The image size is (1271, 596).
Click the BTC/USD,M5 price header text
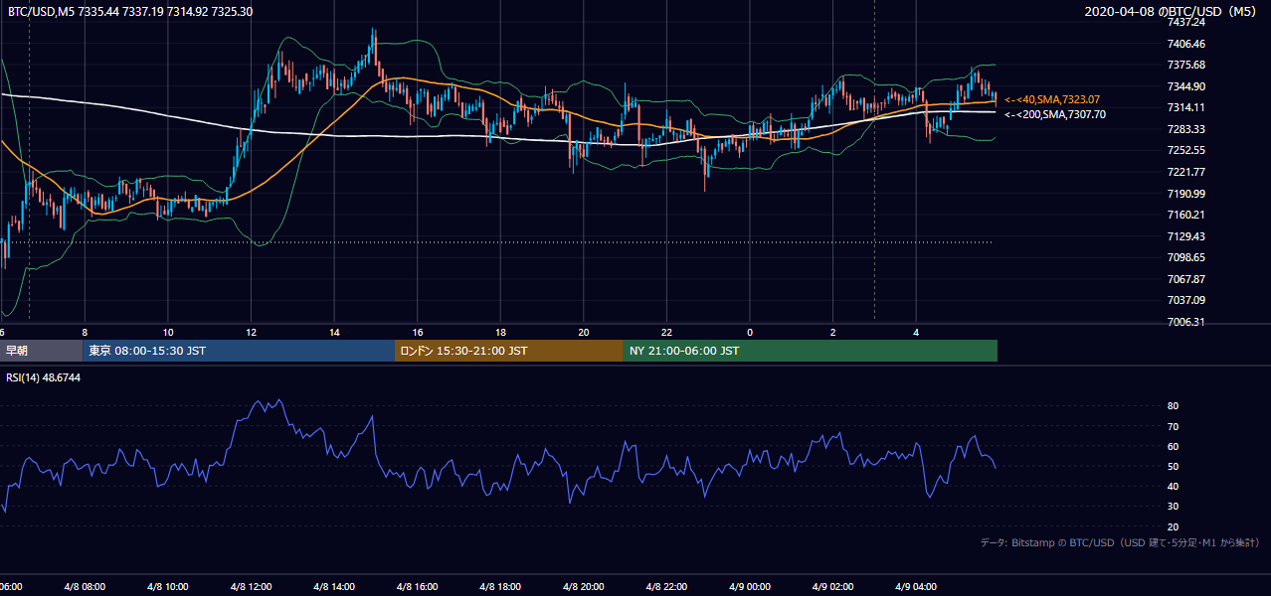[x=129, y=11]
